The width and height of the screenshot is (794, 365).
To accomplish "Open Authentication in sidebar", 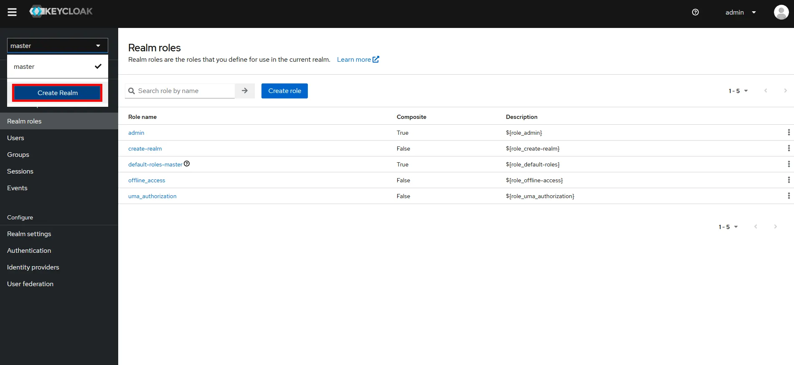I will [59, 250].
